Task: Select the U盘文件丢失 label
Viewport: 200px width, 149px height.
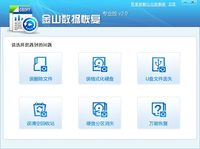Action: point(158,79)
